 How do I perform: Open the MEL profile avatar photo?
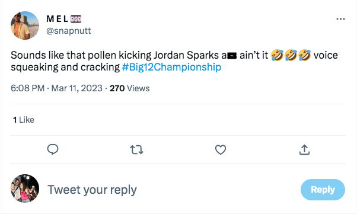point(25,25)
